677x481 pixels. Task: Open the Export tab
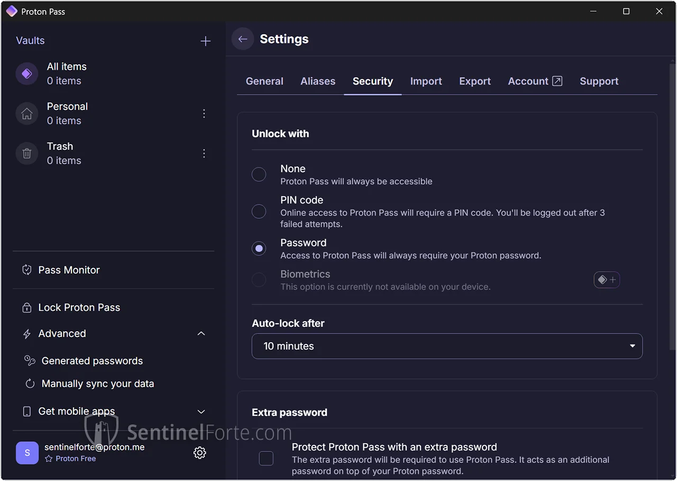point(475,81)
